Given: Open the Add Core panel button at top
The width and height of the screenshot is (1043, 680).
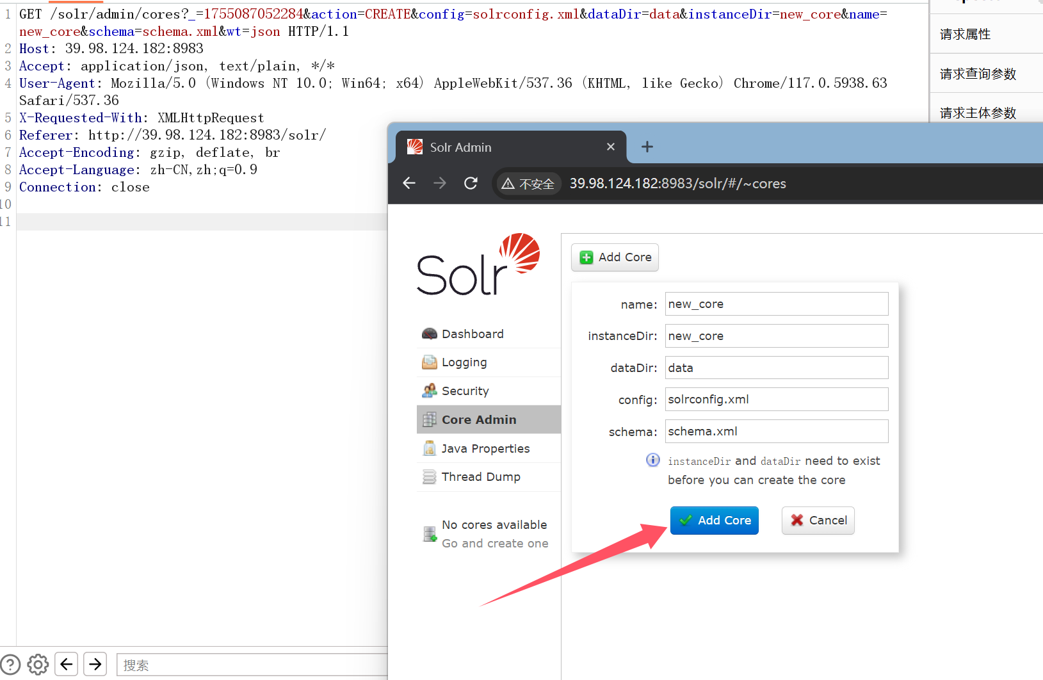Looking at the screenshot, I should point(615,257).
